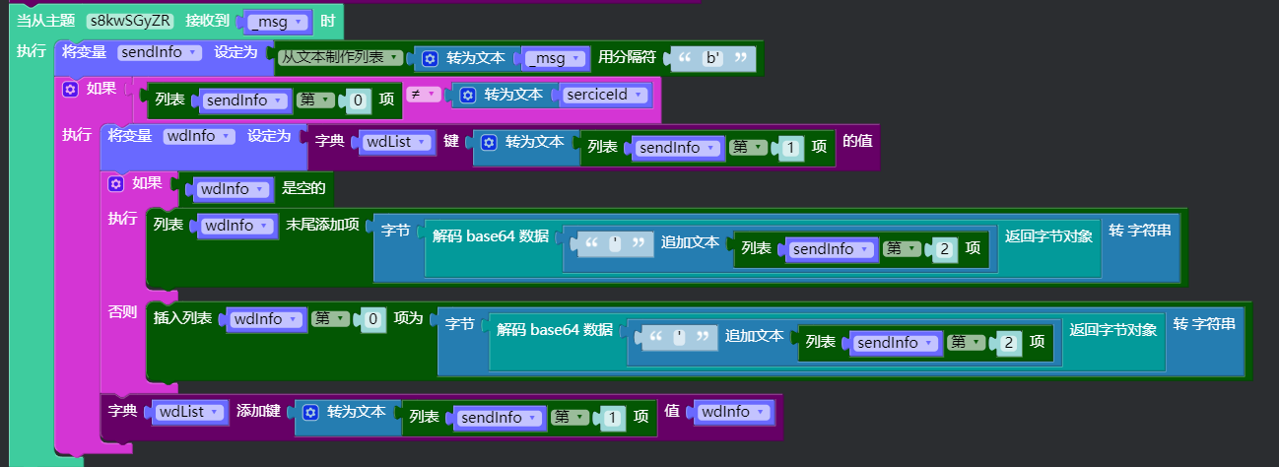
Task: Open wdInfo dropdown in 将变量 设定为 row
Action: click(199, 136)
